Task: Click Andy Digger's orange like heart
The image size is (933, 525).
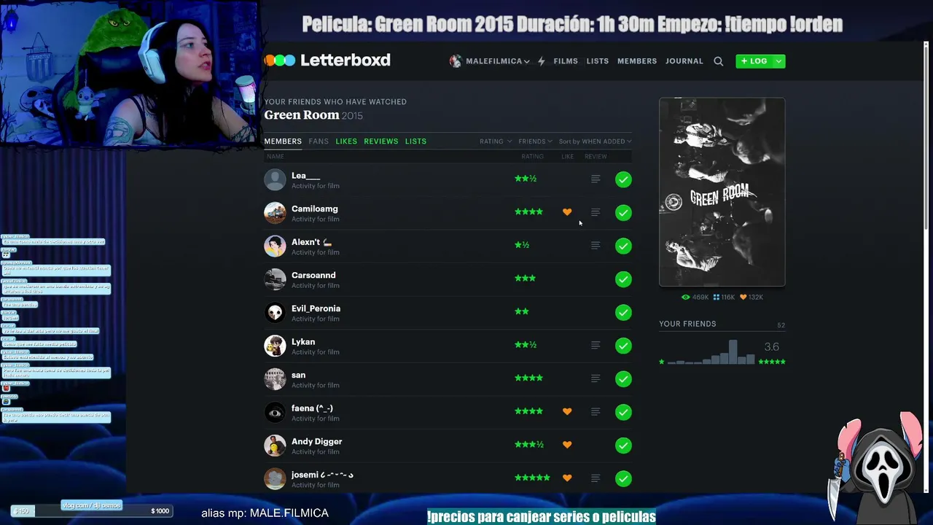Action: [567, 445]
